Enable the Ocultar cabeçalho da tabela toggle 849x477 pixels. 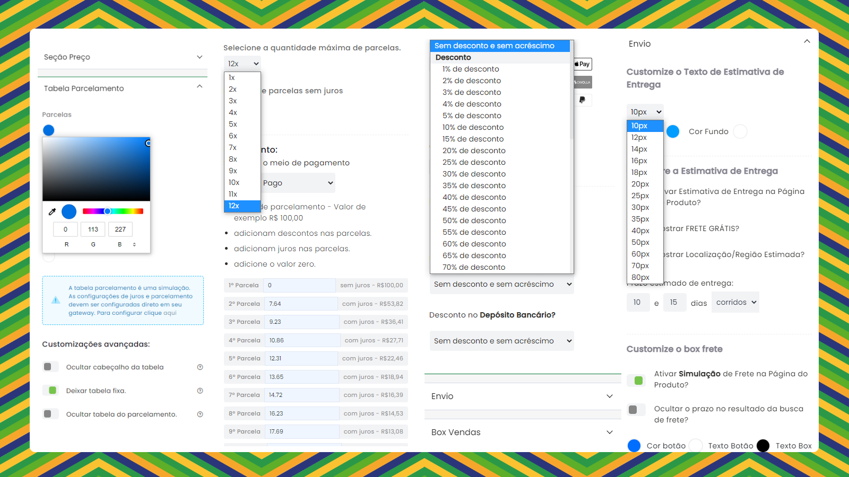(x=50, y=366)
